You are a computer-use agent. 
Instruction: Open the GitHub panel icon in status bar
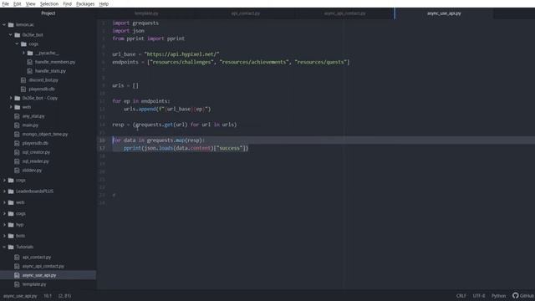tap(516, 295)
